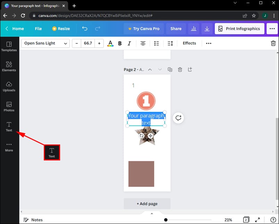Click the download icon in the top bar
The width and height of the screenshot is (279, 224).
coord(207,28)
